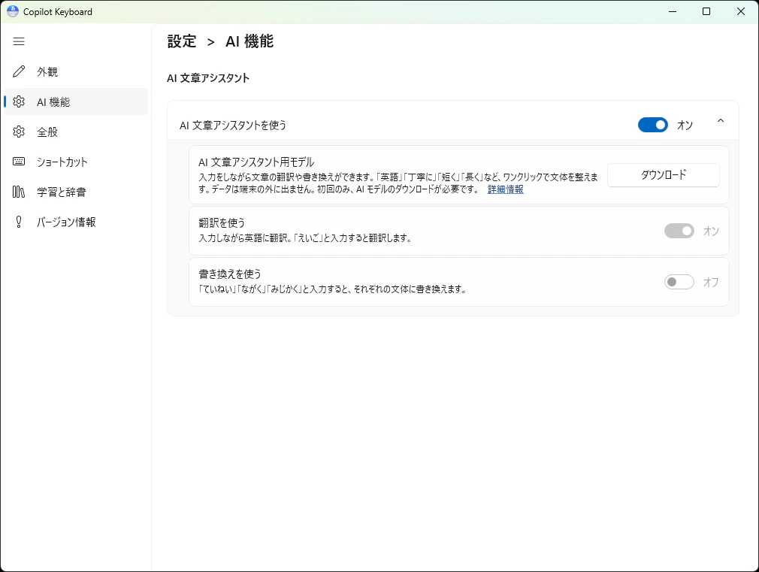Screen dimensions: 759x572
Task: Open 学習と辞書 page
Action: [x=76, y=192]
